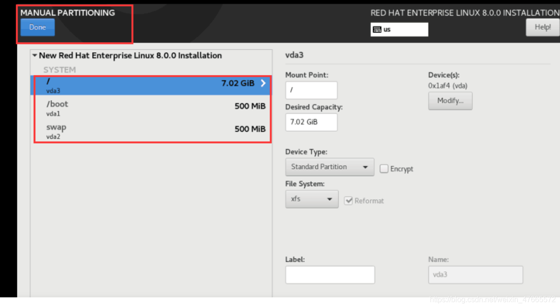Click the Name field showing vda3
560x308 pixels.
click(476, 275)
